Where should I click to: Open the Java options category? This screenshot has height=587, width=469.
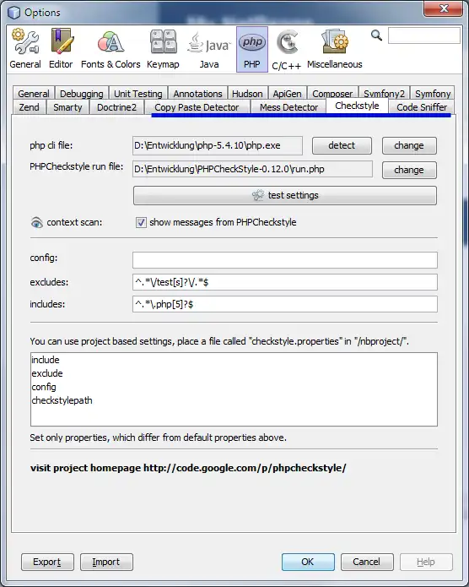tap(209, 50)
